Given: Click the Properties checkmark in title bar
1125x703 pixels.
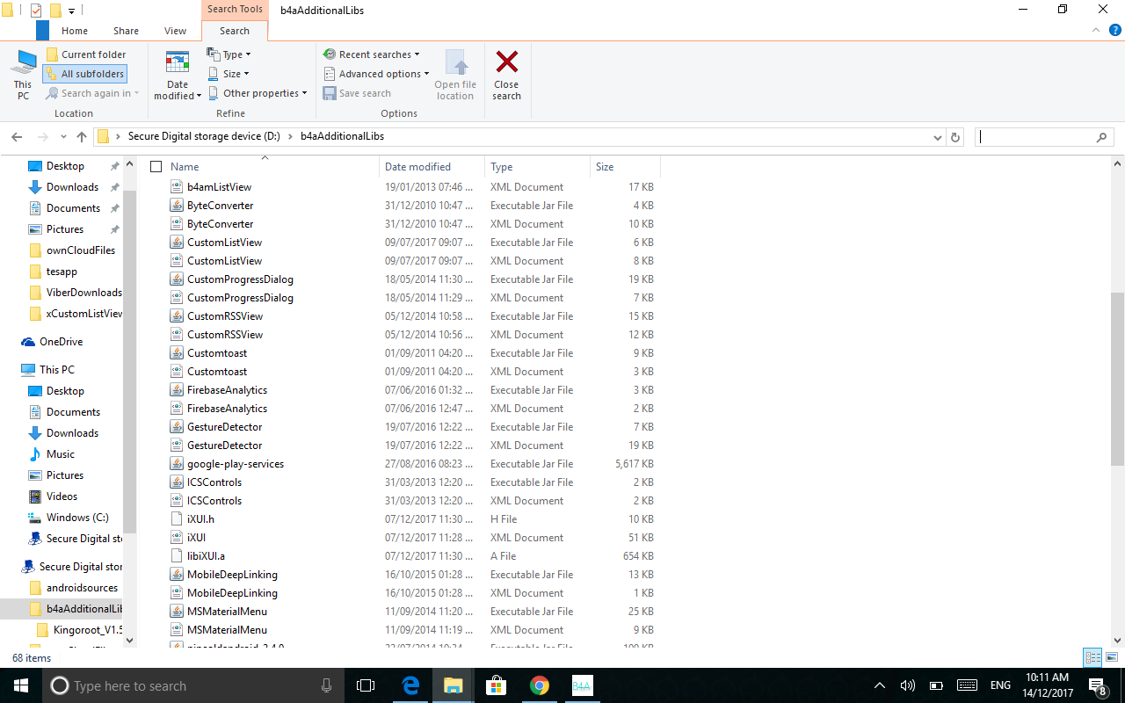Looking at the screenshot, I should tap(36, 11).
